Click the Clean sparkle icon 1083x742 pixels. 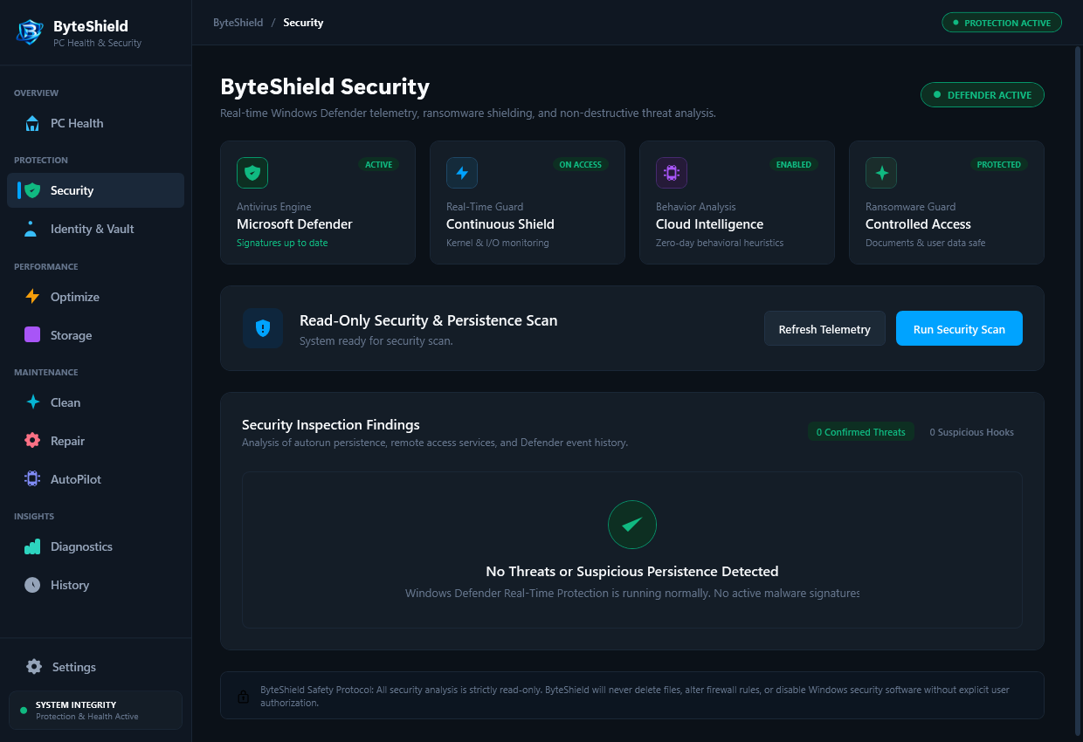[32, 402]
